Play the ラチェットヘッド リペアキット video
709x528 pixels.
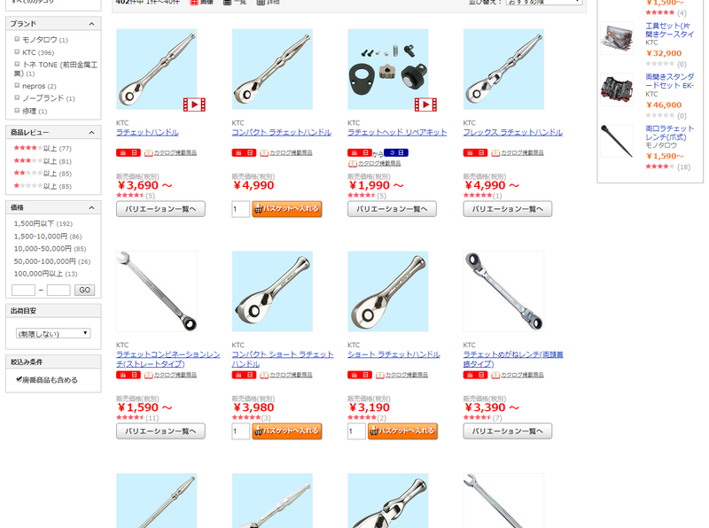[x=425, y=105]
